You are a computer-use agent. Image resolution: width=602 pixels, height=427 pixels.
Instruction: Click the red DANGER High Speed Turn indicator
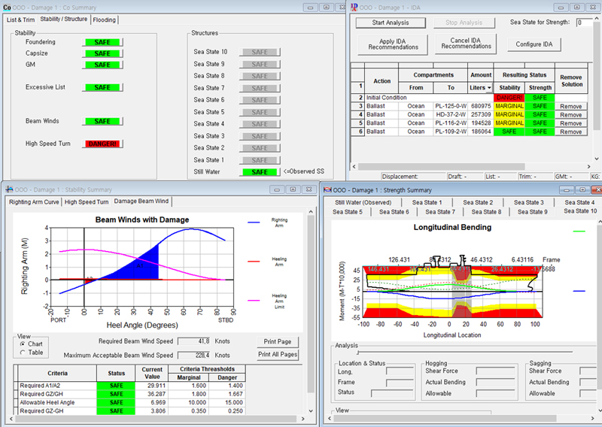point(103,144)
